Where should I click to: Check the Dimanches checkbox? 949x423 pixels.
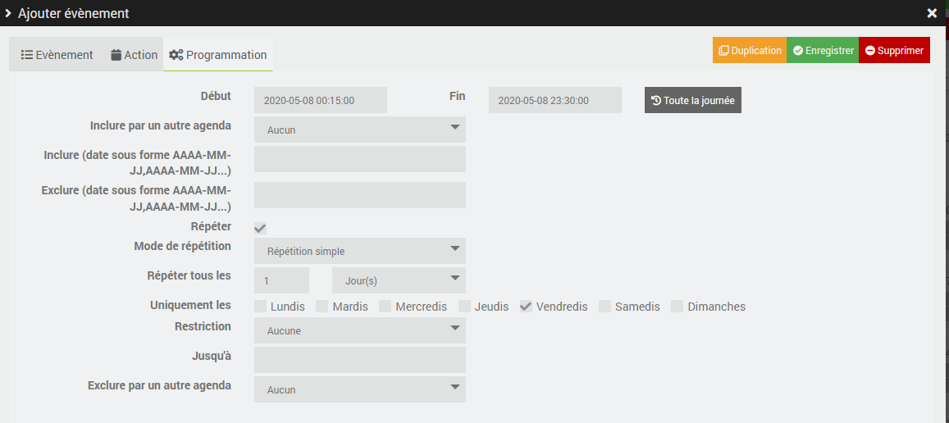click(x=678, y=307)
